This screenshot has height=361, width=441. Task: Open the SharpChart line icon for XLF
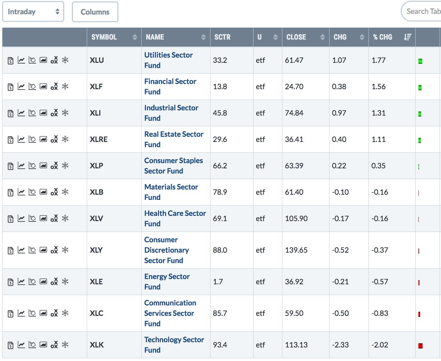(21, 86)
